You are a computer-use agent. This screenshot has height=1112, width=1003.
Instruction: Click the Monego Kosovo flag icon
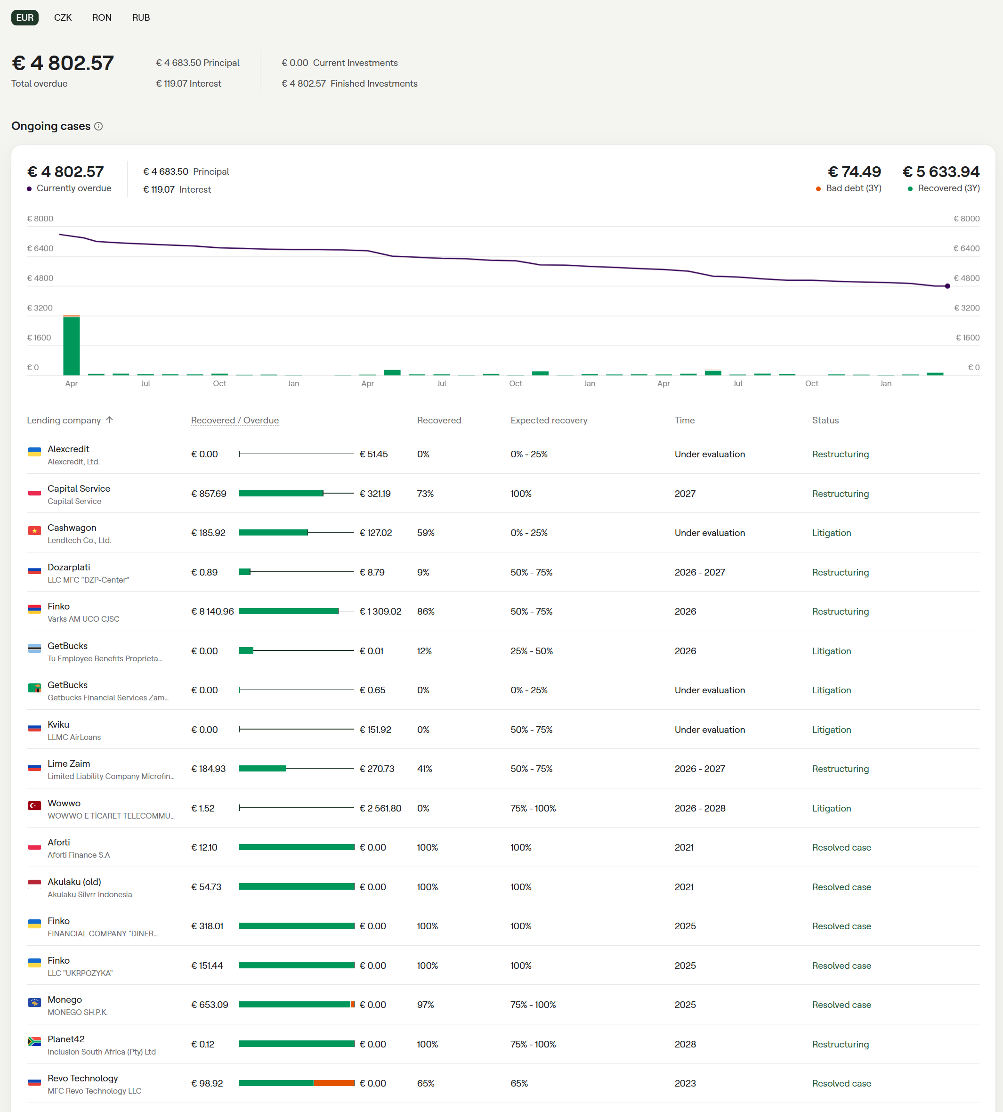(35, 1002)
